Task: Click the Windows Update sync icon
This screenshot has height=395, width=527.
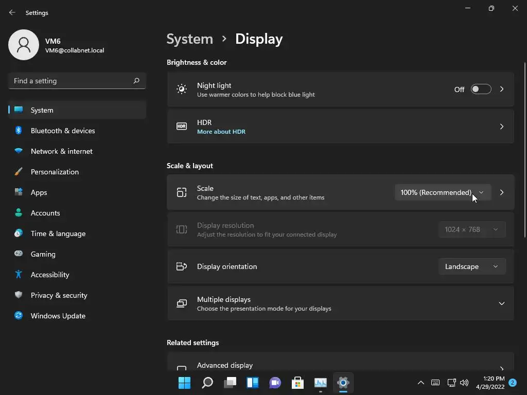Action: [19, 315]
